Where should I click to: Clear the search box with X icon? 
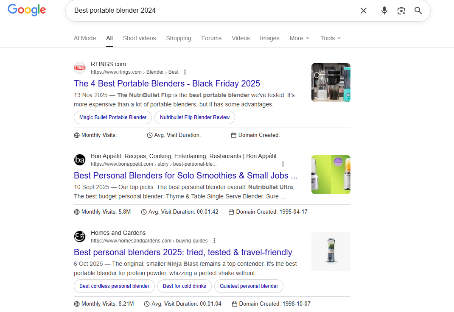(x=363, y=11)
